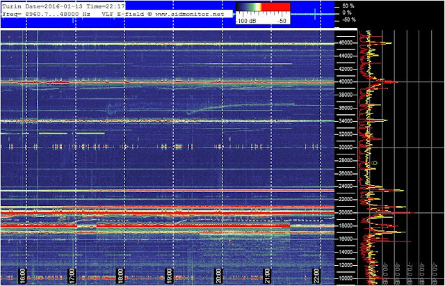Select the 19:00 time marker

(x=170, y=275)
